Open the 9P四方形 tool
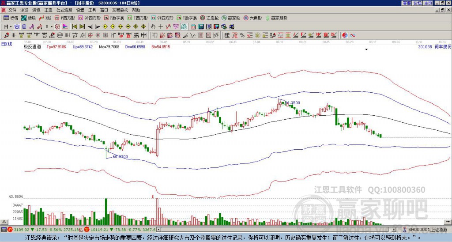The height and width of the screenshot is (242, 452). click(89, 18)
